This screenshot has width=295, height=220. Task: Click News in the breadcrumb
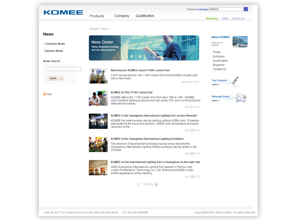click(104, 29)
